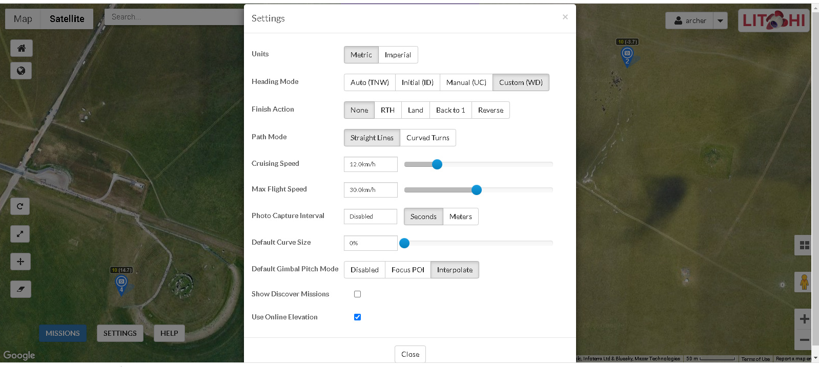Click the home icon on the map
819x367 pixels.
coord(21,48)
